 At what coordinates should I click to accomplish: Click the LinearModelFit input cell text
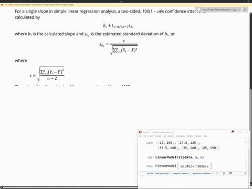click(x=180, y=157)
